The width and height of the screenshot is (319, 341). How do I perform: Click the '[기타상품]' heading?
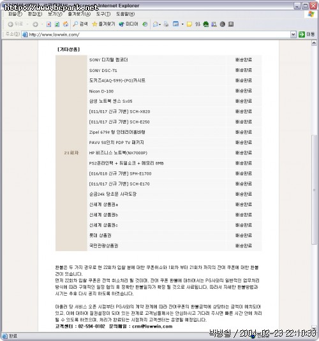click(x=69, y=49)
